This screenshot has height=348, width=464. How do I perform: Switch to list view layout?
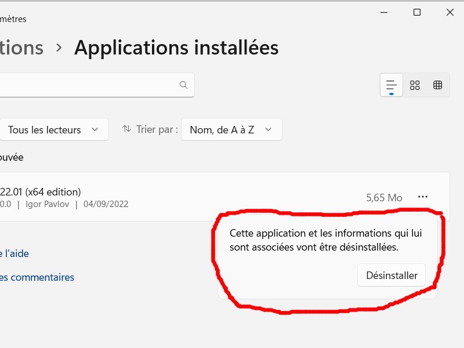pos(391,85)
